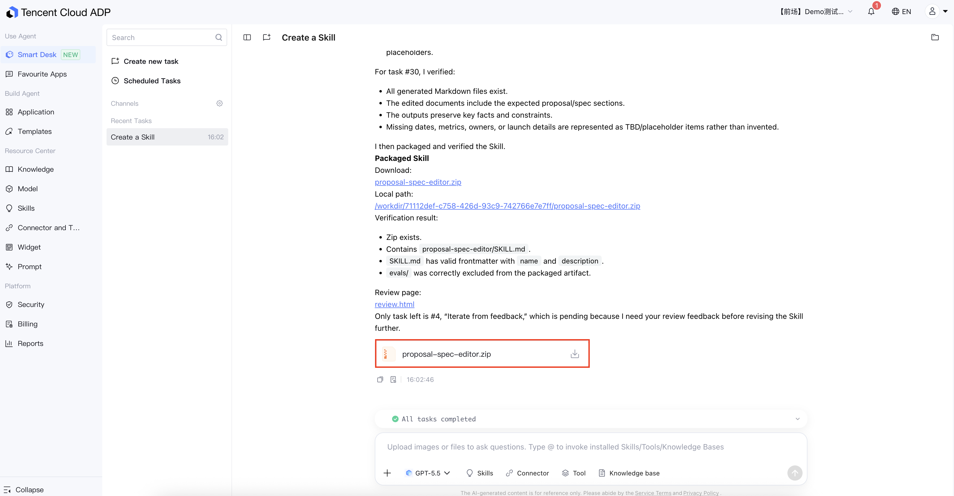Viewport: 954px width, 496px height.
Task: Send the message with the arrow button
Action: 795,473
